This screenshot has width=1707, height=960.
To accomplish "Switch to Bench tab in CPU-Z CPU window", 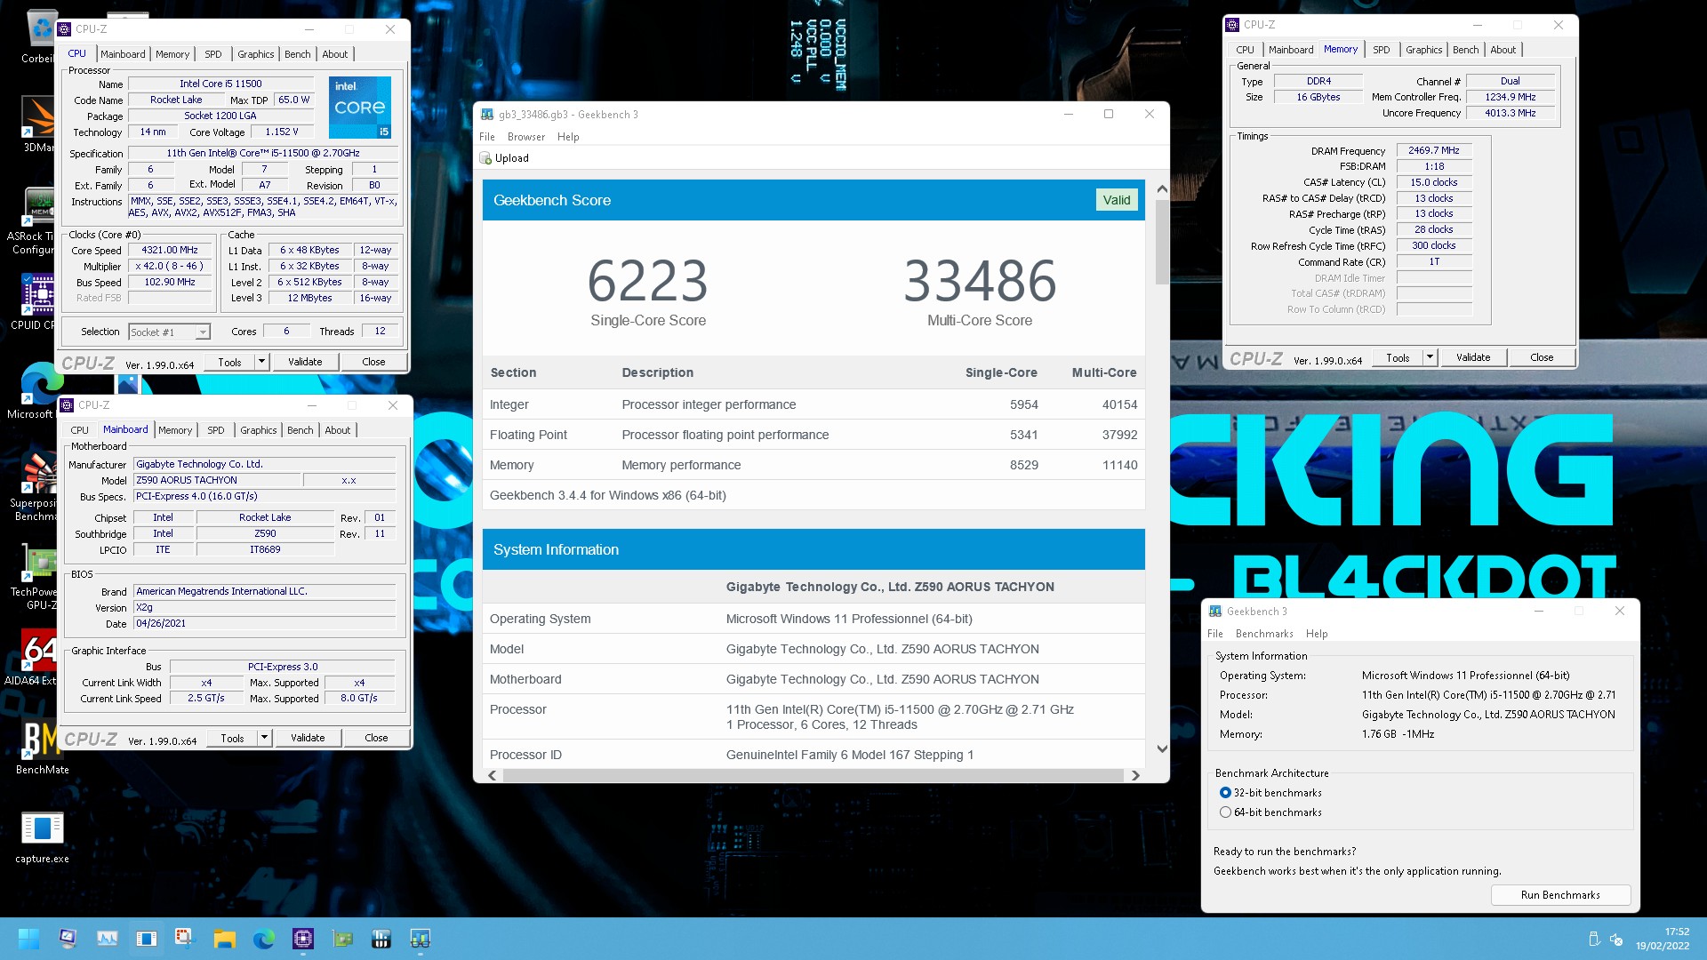I will pos(298,54).
